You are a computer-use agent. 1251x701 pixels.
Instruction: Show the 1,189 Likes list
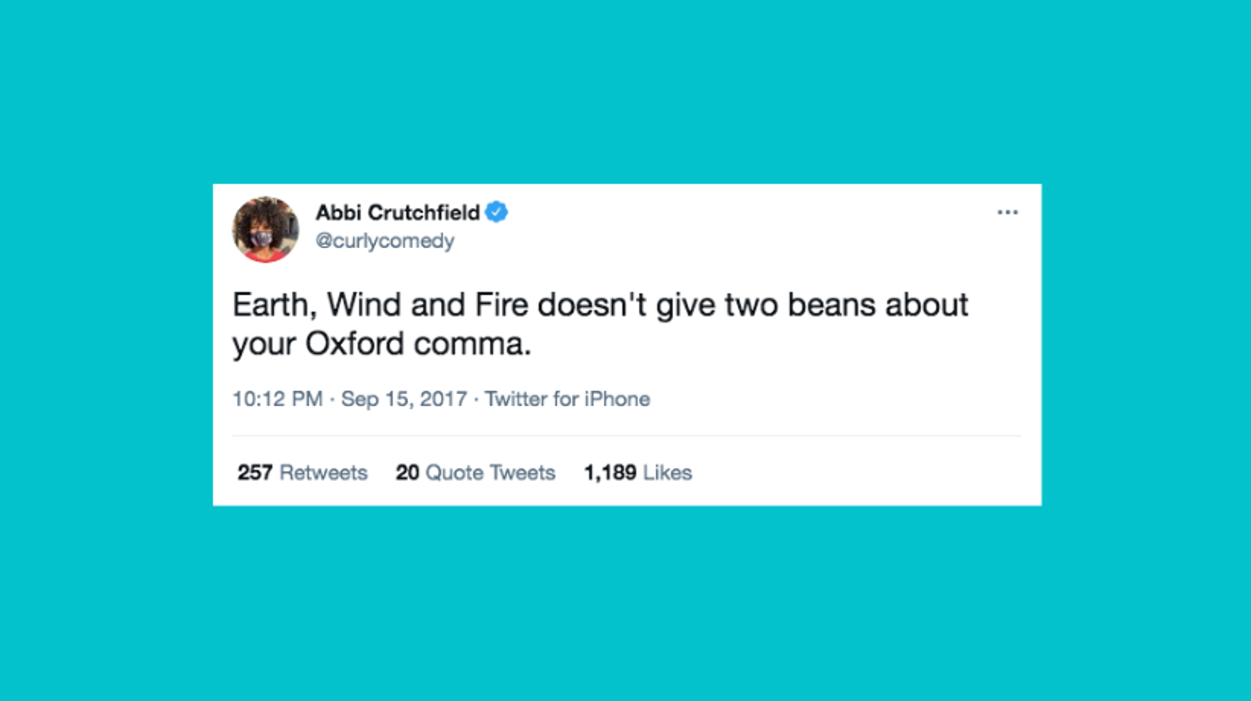point(637,472)
